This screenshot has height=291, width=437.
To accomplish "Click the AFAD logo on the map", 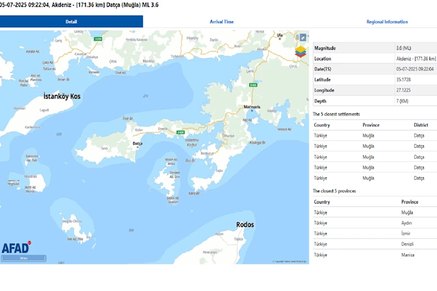I will point(16,248).
